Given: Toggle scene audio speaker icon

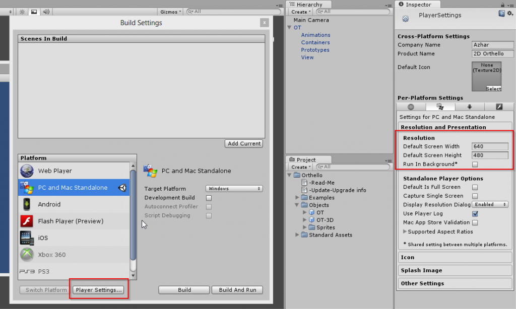Looking at the screenshot, I should pos(46,12).
